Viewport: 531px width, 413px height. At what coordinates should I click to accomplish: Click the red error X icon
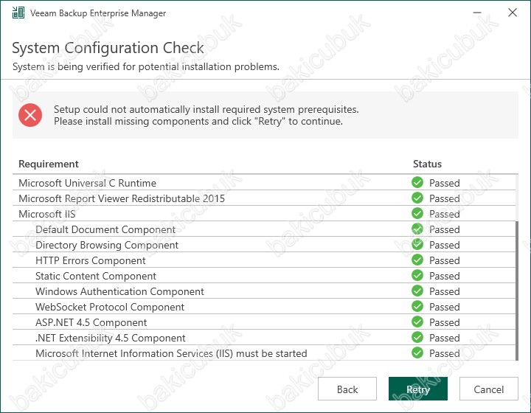click(x=30, y=115)
